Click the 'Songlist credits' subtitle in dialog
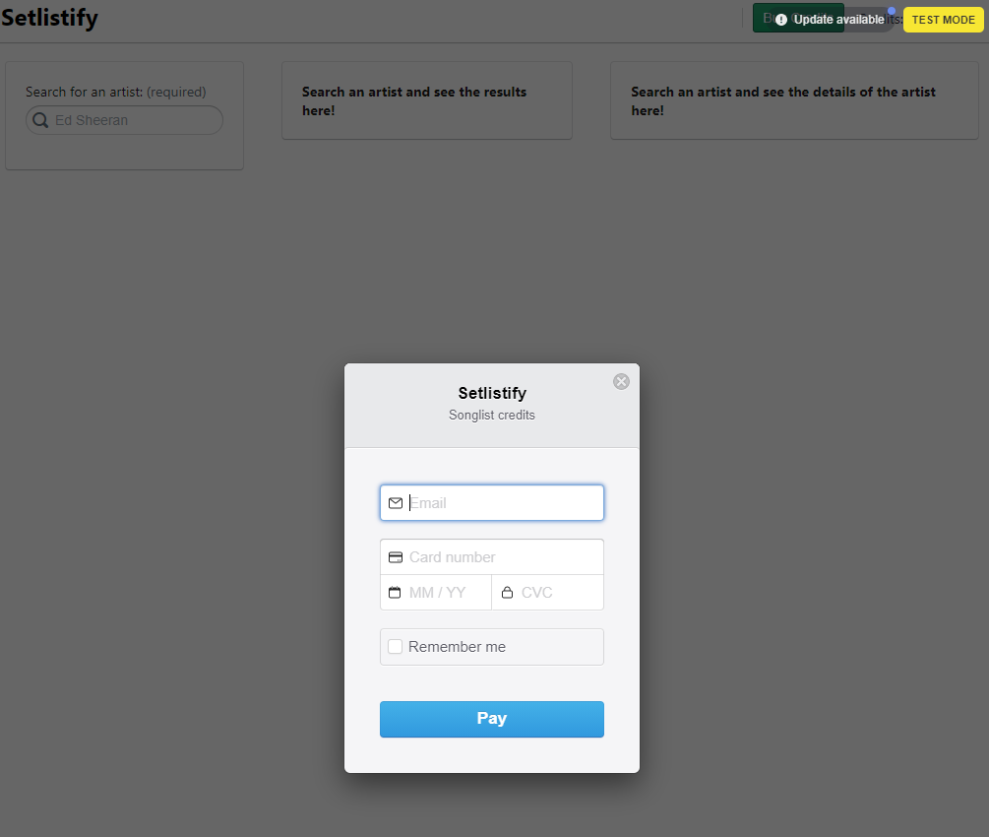The width and height of the screenshot is (989, 837). tap(491, 415)
